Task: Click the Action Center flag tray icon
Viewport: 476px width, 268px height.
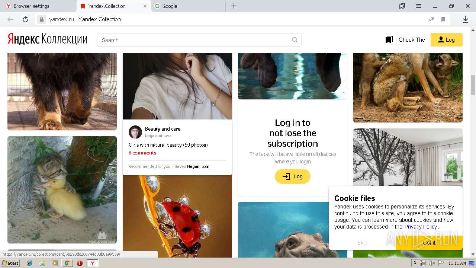Action: pyautogui.click(x=440, y=263)
